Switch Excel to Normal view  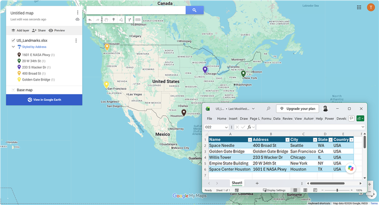295,190
